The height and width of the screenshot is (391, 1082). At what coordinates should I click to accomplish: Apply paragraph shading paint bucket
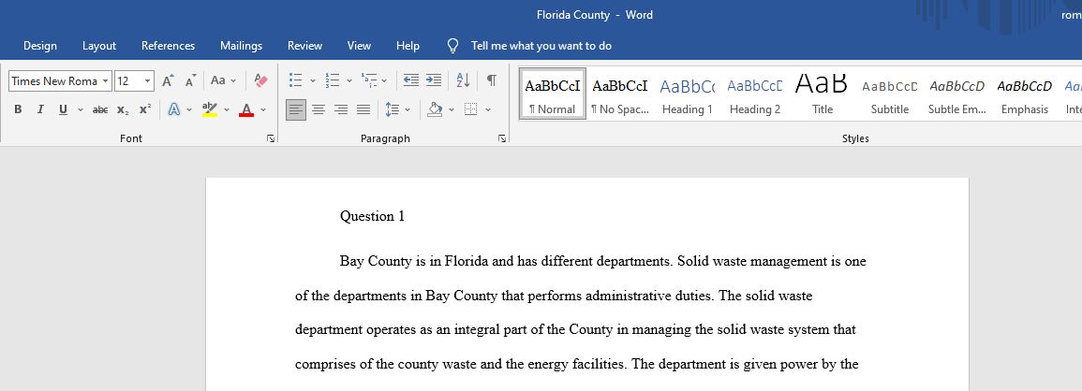pos(435,109)
